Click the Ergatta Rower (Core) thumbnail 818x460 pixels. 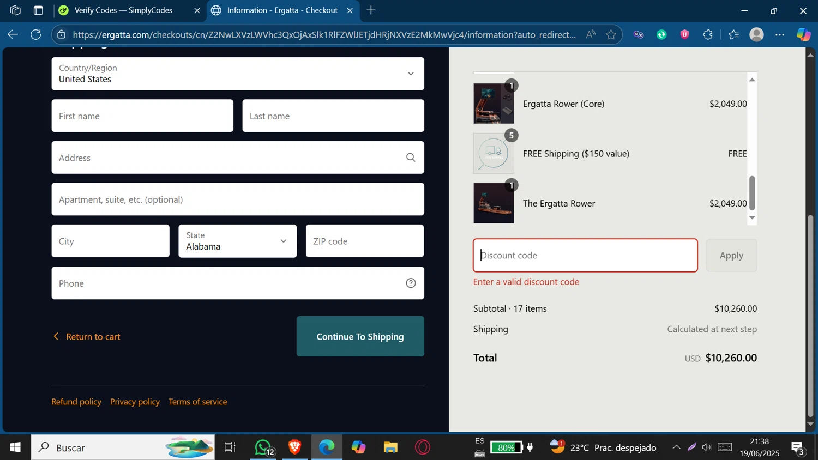tap(494, 104)
